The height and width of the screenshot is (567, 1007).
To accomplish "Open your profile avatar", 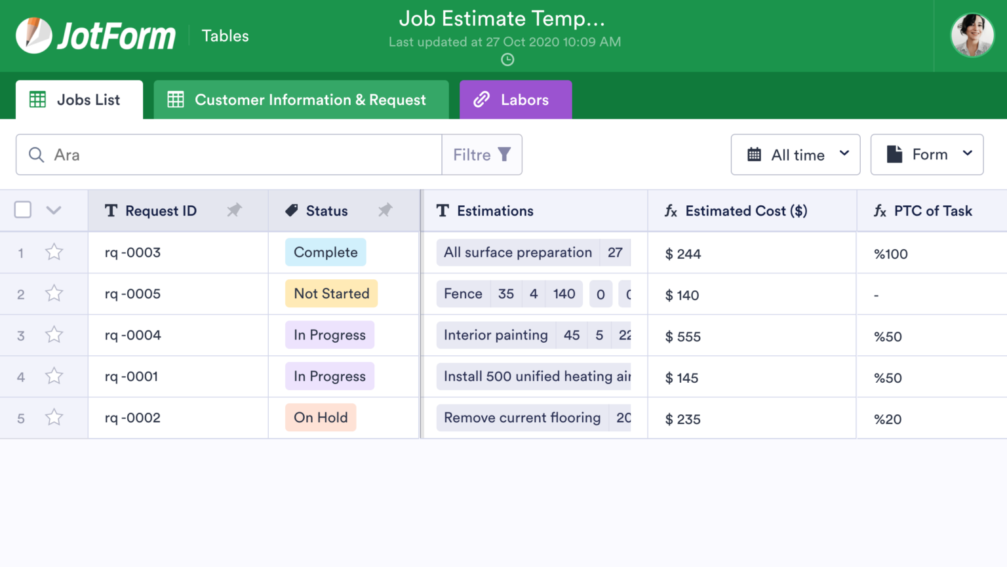I will (972, 35).
